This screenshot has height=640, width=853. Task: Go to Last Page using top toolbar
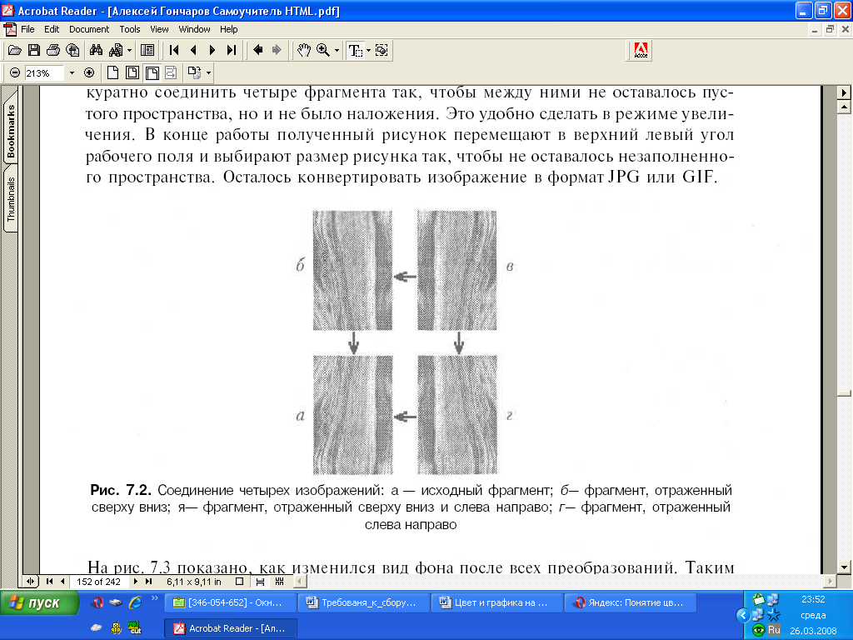232,51
